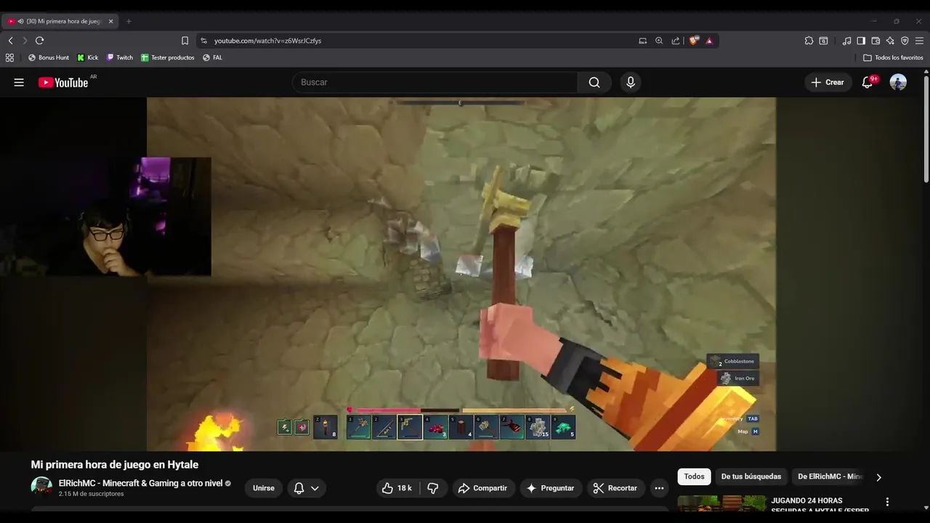Open the media controls music note icon
This screenshot has height=523, width=930.
(846, 41)
